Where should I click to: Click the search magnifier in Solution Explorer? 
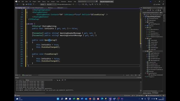pyautogui.click(x=161, y=13)
